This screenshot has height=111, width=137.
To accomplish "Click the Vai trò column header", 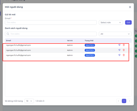I will pos(70,40).
